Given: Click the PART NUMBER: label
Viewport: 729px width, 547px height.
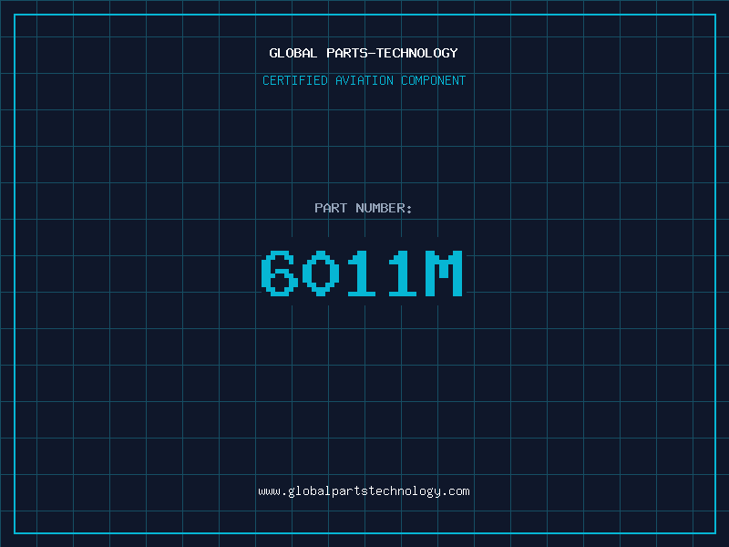Looking at the screenshot, I should (x=364, y=208).
